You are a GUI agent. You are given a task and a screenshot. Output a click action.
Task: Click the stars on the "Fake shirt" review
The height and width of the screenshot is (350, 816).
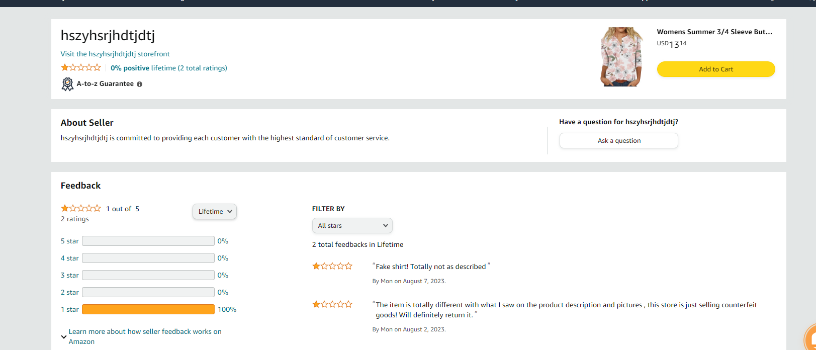[332, 266]
